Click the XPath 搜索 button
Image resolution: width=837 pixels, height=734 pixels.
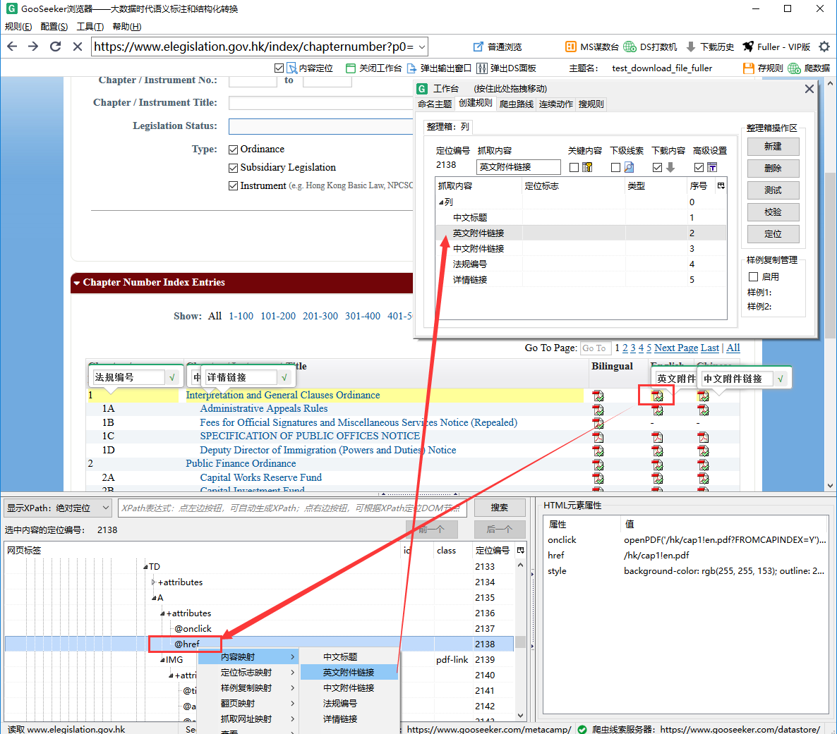500,508
